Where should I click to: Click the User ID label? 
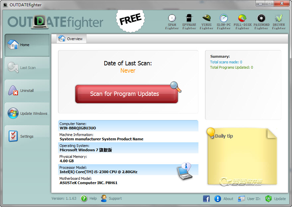254,199
